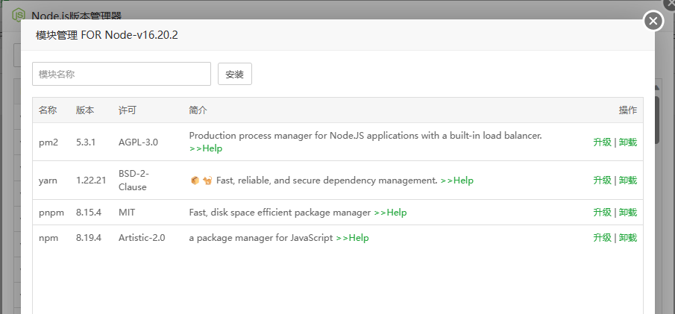Click the Node.js logo icon
Viewport: 675px width, 314px height.
(x=19, y=14)
